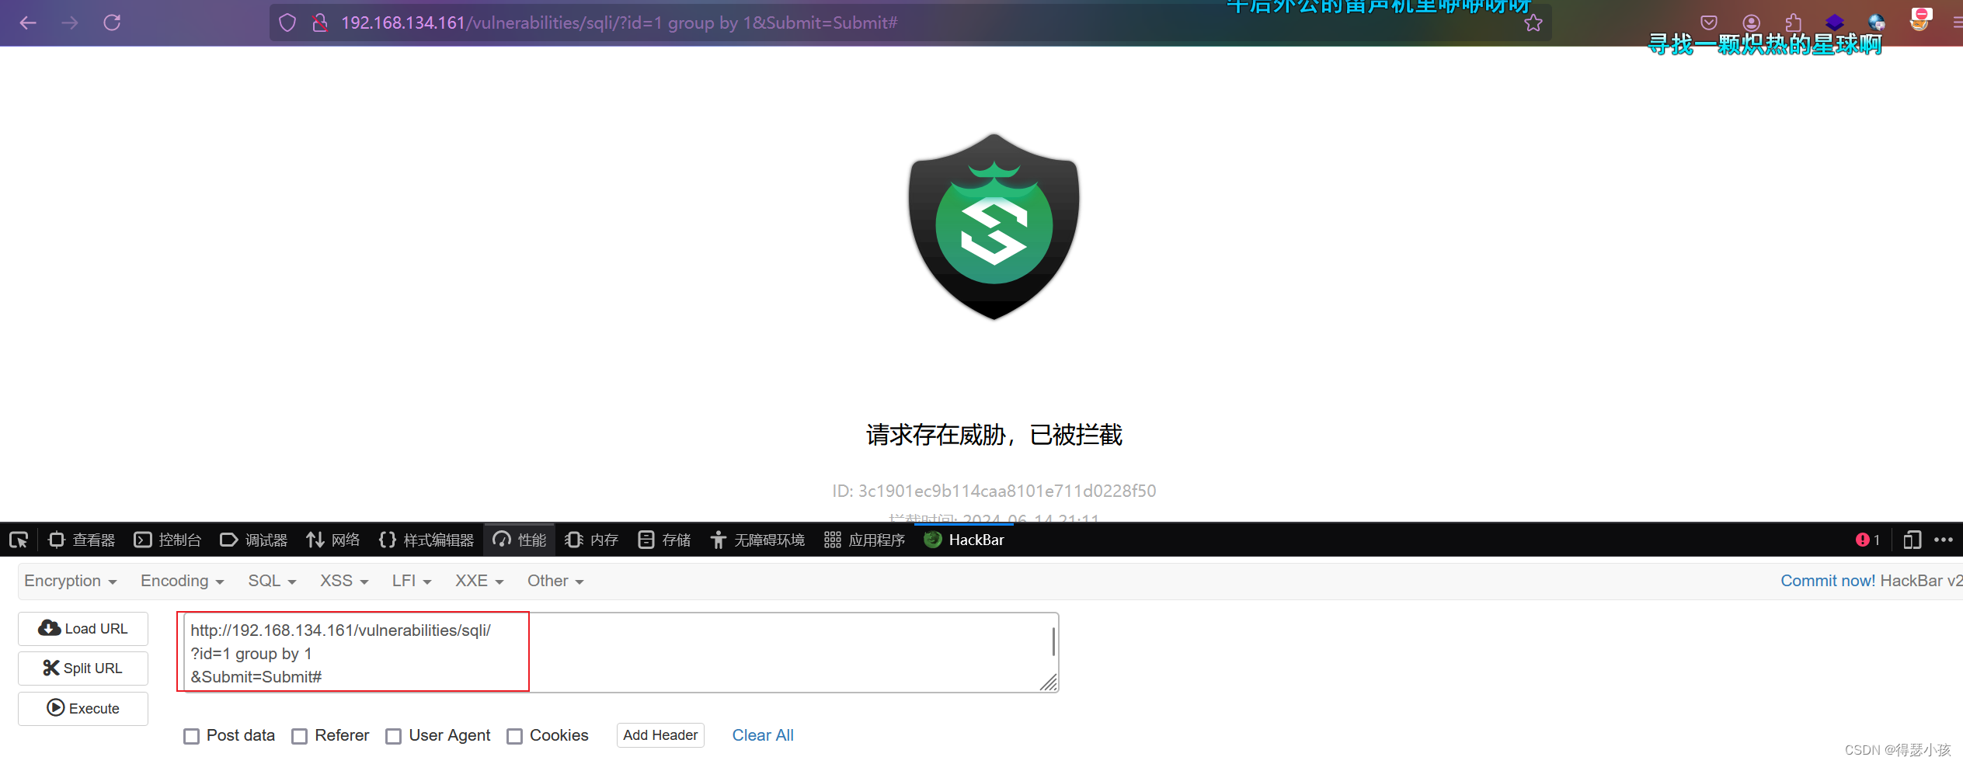Viewport: 1963px width, 764px height.
Task: Reload the current page
Action: coord(112,23)
